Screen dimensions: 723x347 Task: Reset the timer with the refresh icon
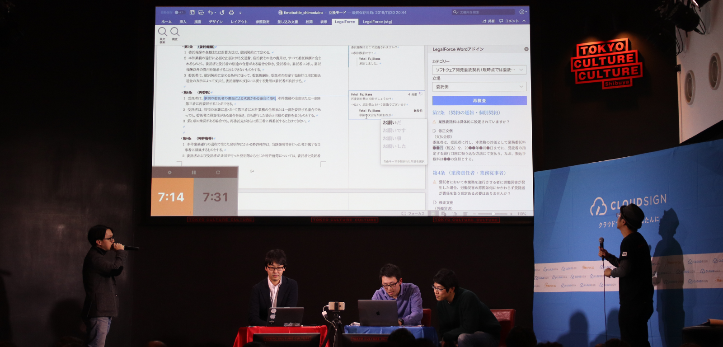[218, 172]
